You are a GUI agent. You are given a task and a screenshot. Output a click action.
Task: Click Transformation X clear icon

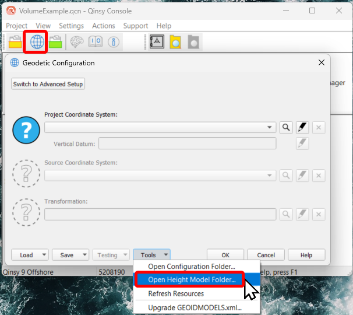click(319, 214)
